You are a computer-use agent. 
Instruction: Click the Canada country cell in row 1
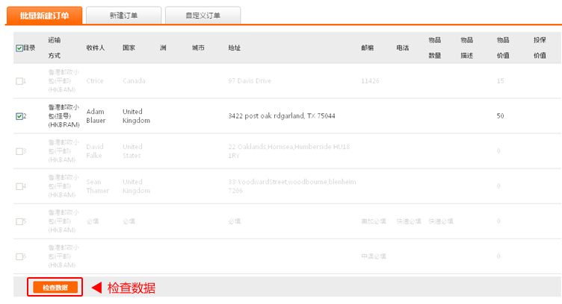tap(135, 80)
